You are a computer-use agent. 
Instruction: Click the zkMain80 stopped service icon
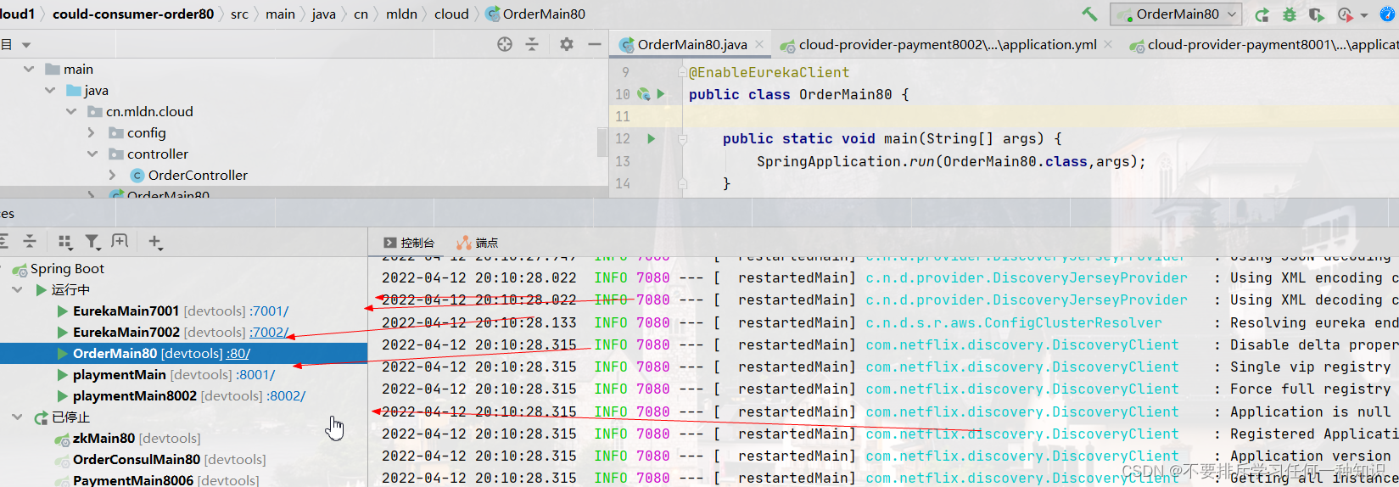tap(62, 439)
